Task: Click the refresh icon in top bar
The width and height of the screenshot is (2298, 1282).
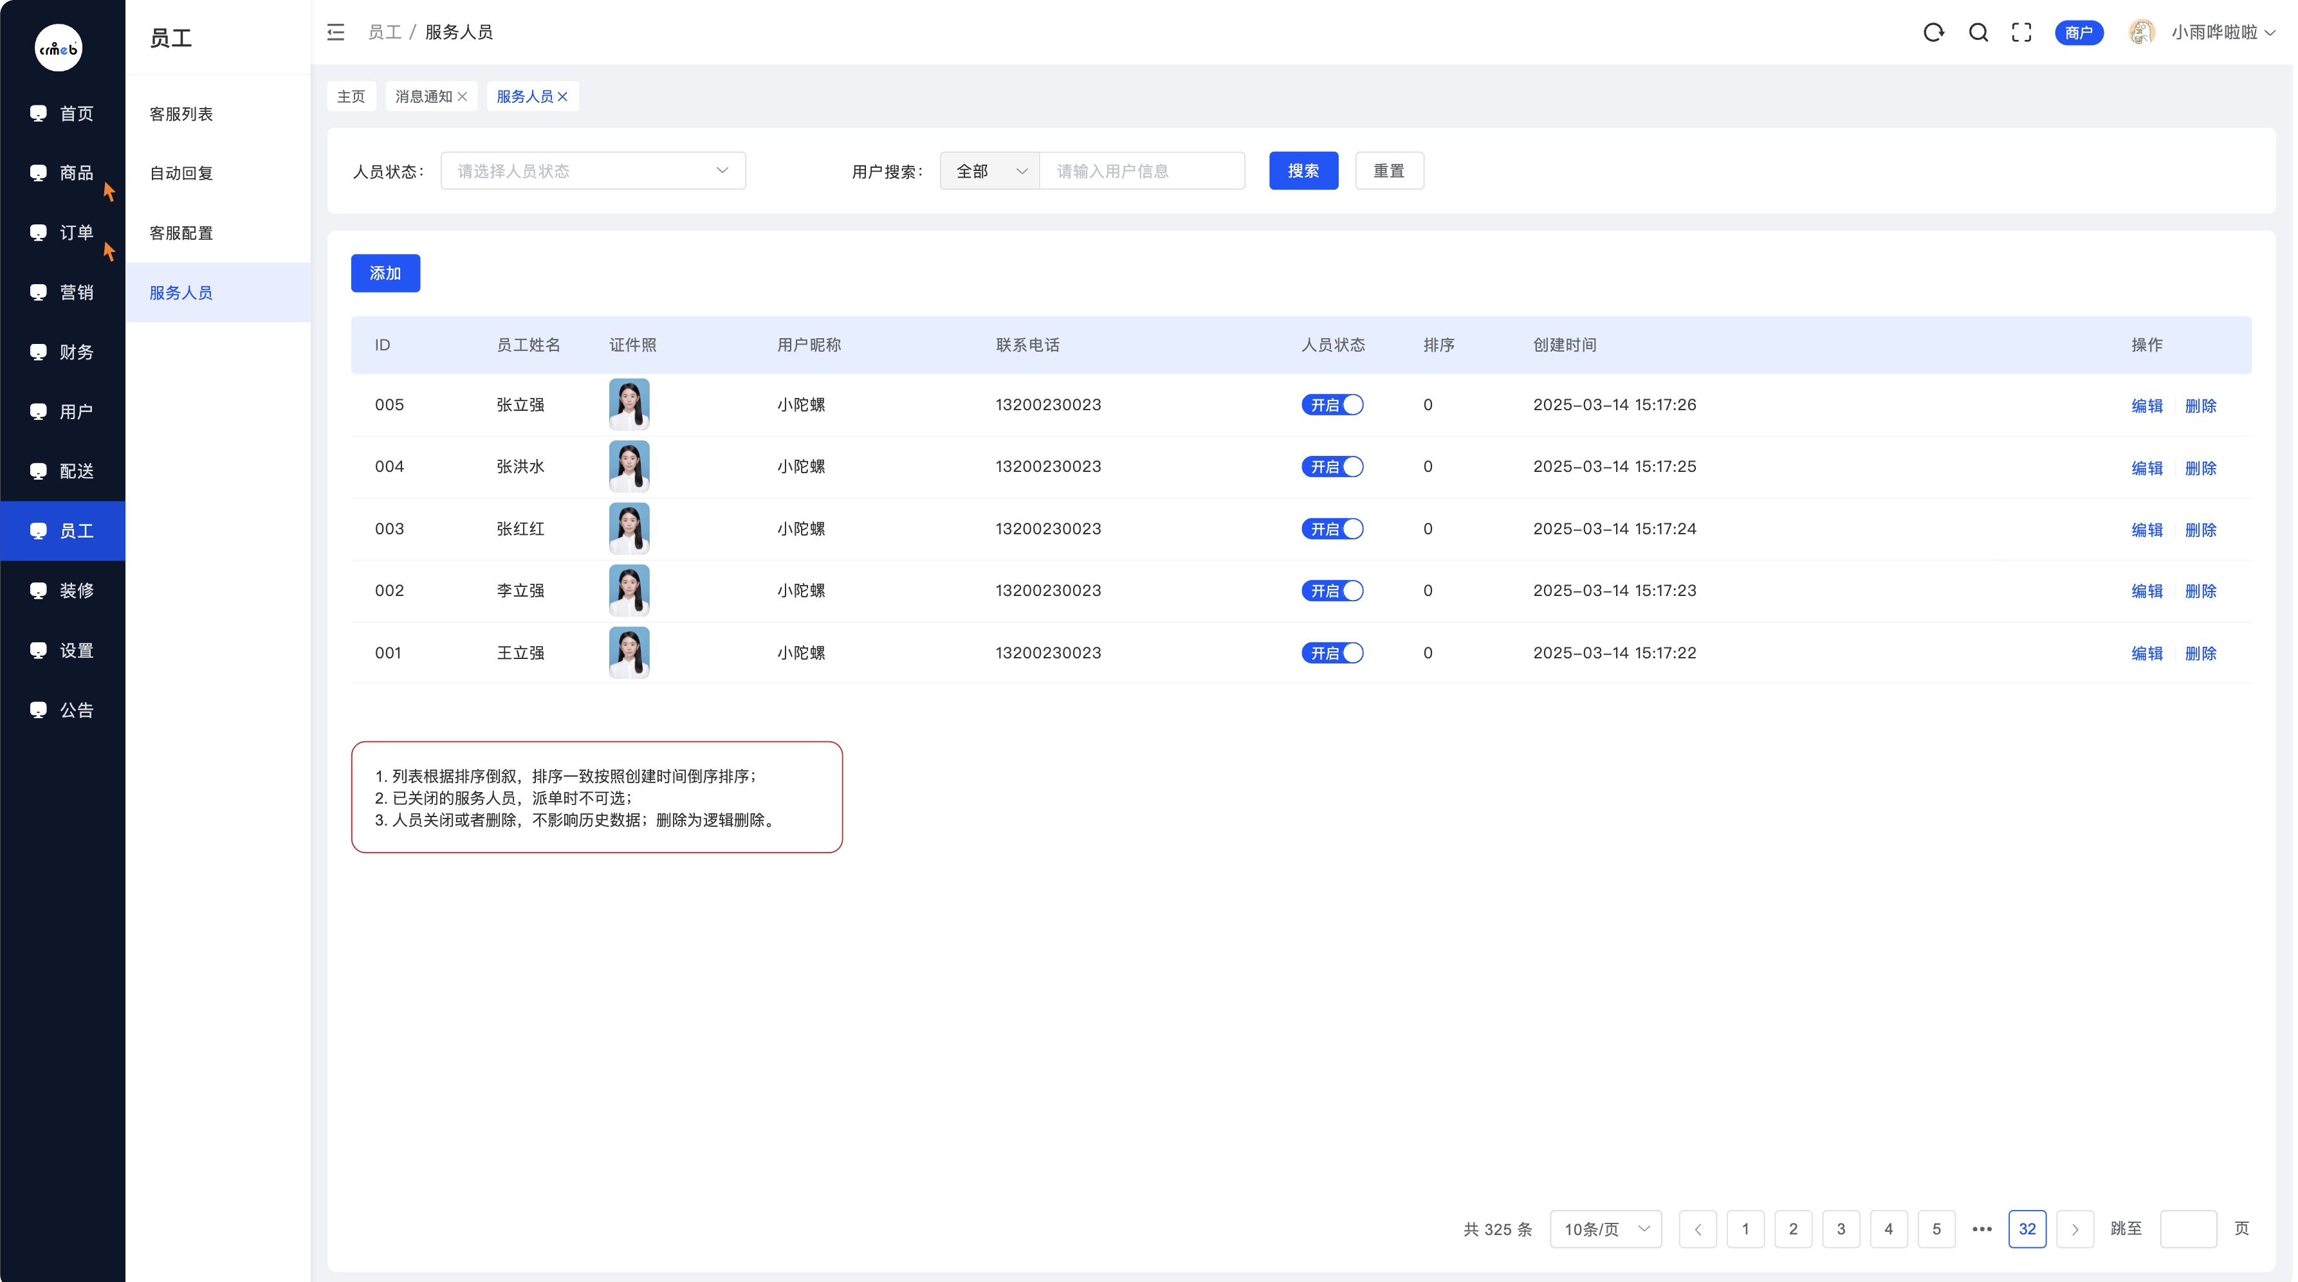Action: (x=1933, y=33)
